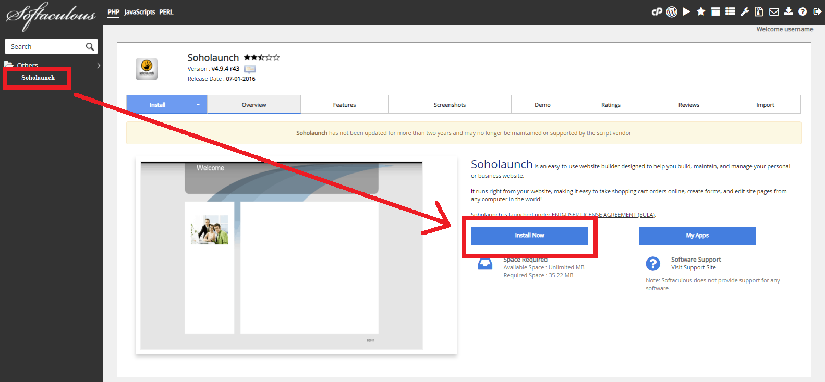The width and height of the screenshot is (825, 382).
Task: Open the cPanel control panel icon
Action: 657,11
